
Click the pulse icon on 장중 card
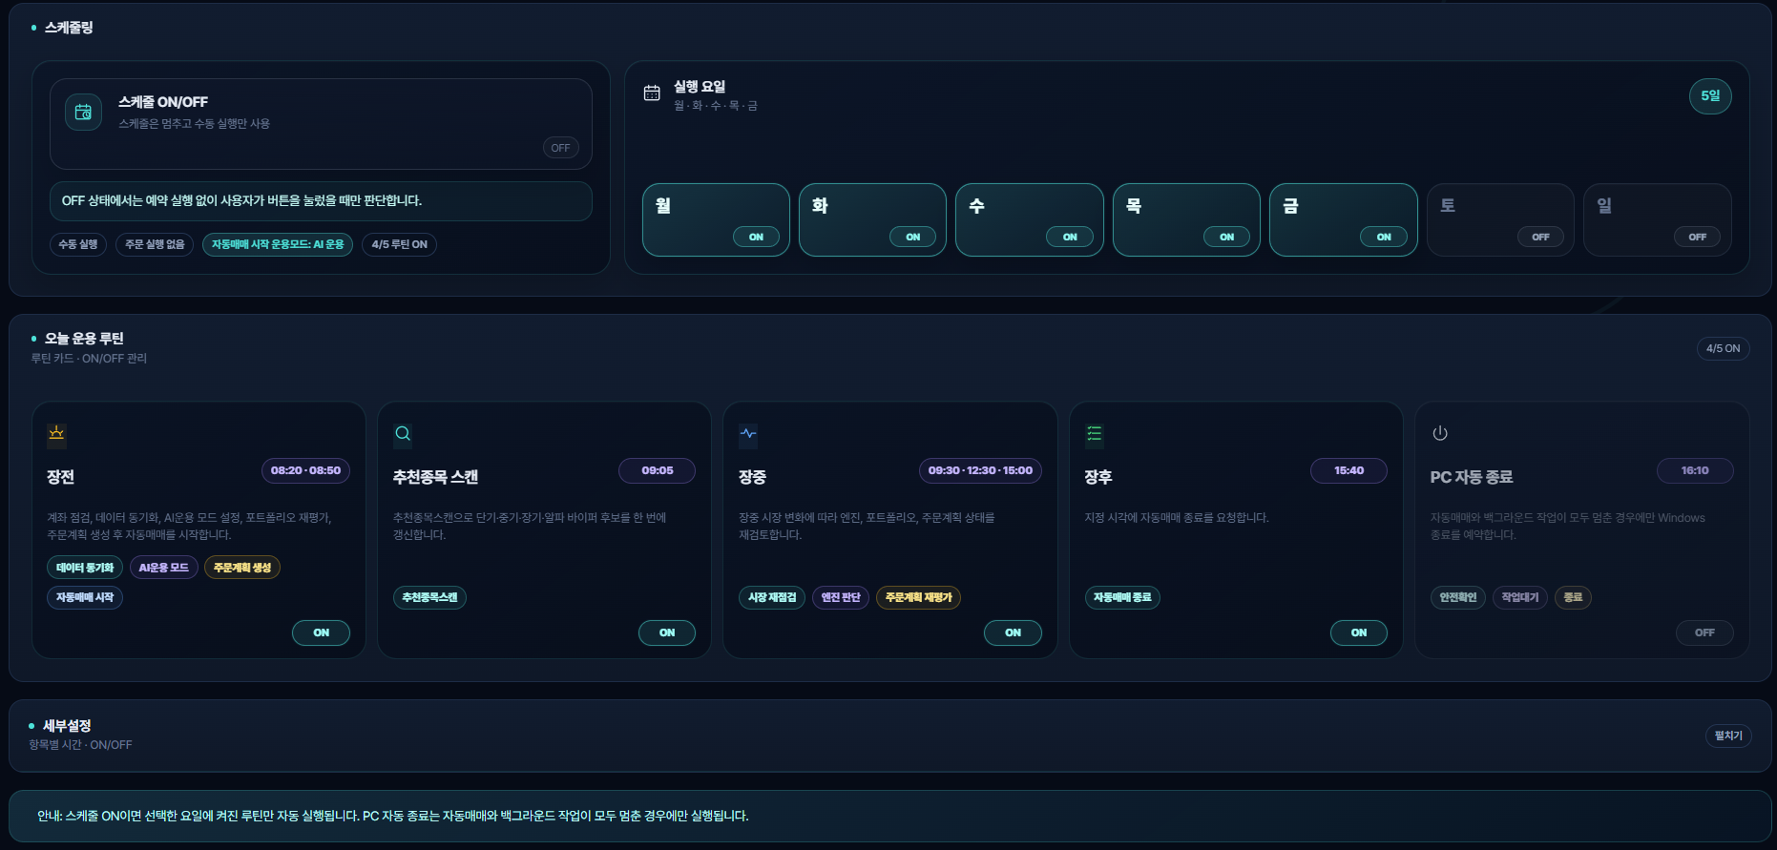pos(748,434)
